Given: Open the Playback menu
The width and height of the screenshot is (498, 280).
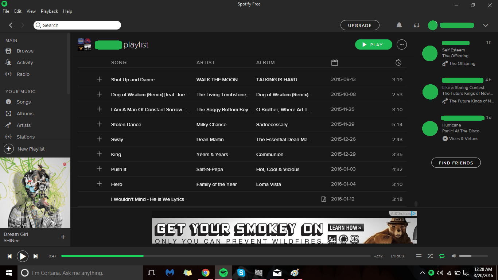Looking at the screenshot, I should click(x=49, y=11).
